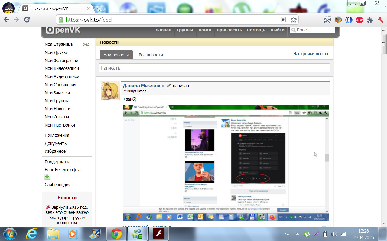Viewport: 387px width, 241px height.
Task: Open volume control in system tray
Action: (334, 234)
